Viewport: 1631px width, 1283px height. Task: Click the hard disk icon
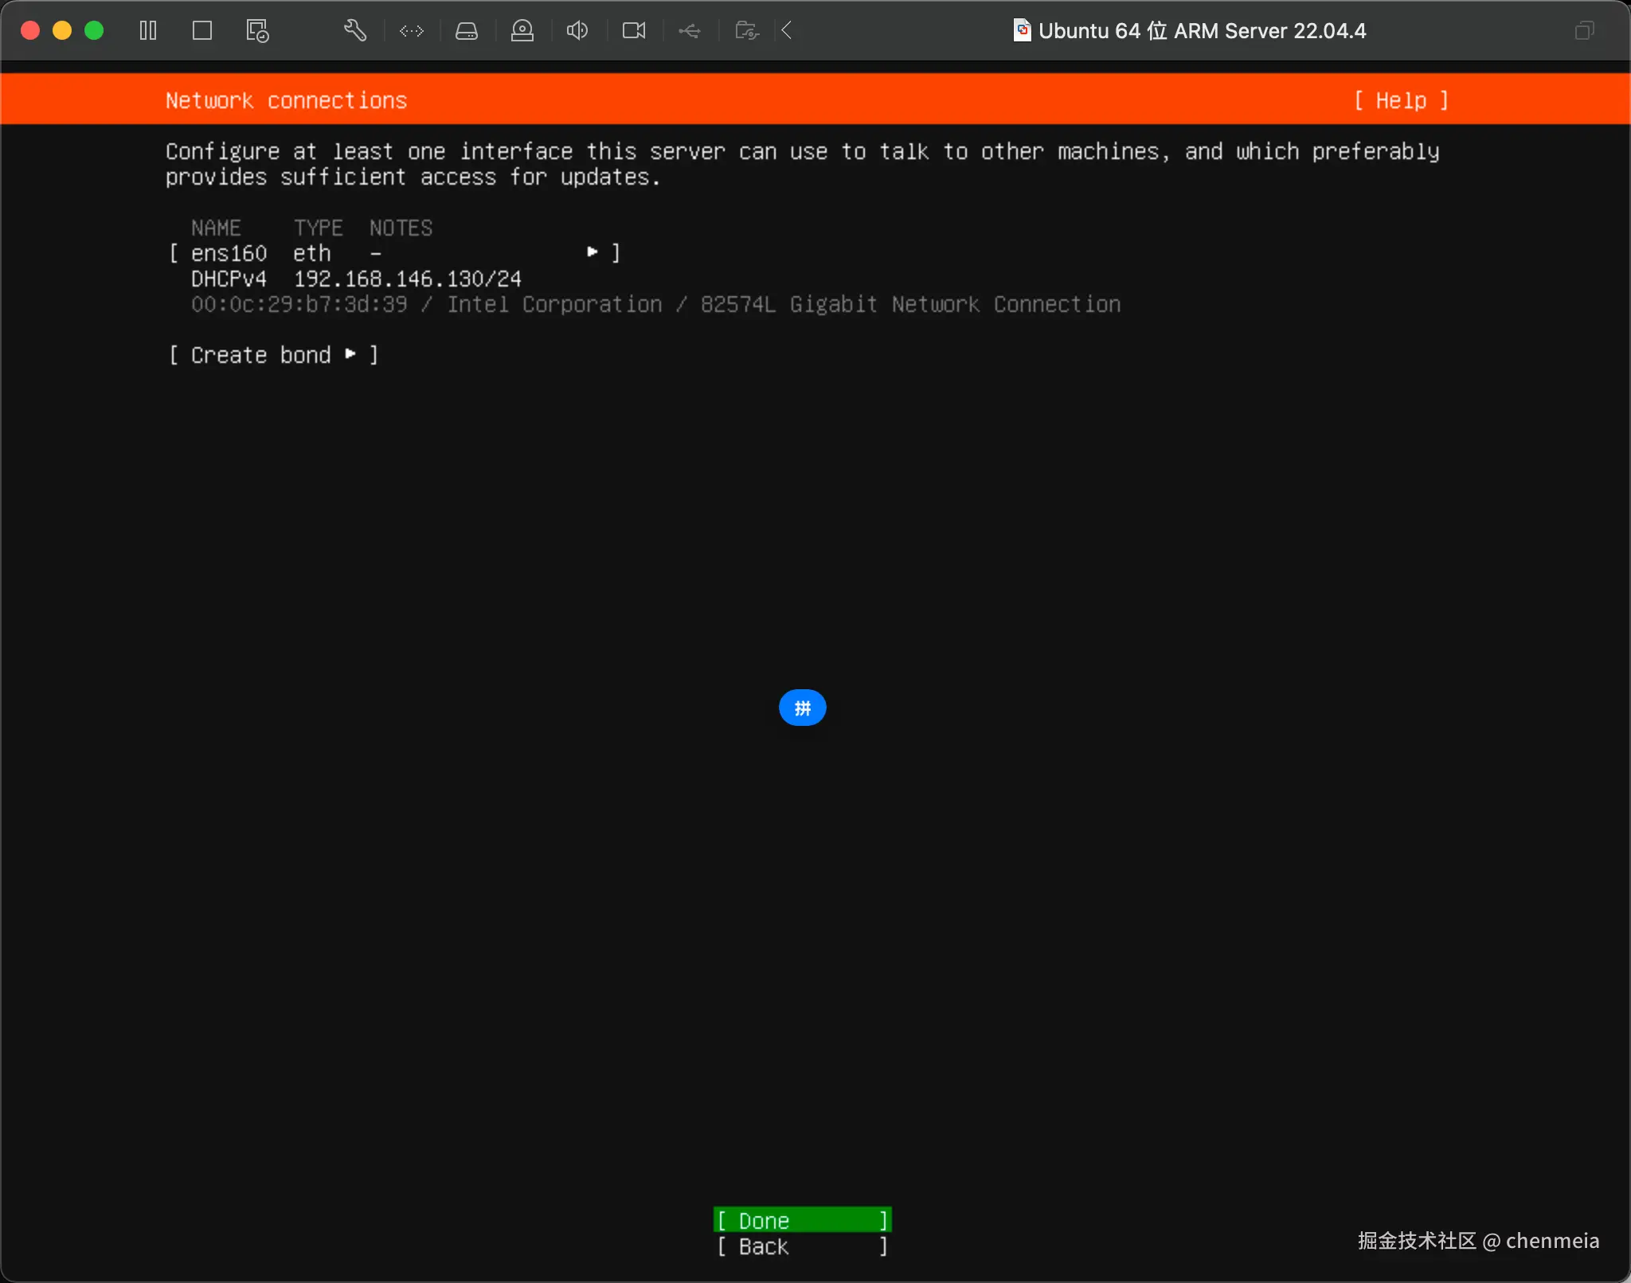pyautogui.click(x=467, y=31)
